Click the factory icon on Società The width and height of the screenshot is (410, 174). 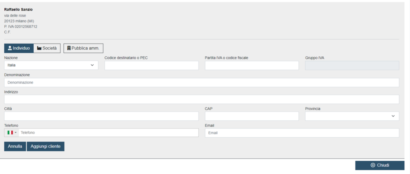[x=39, y=48]
